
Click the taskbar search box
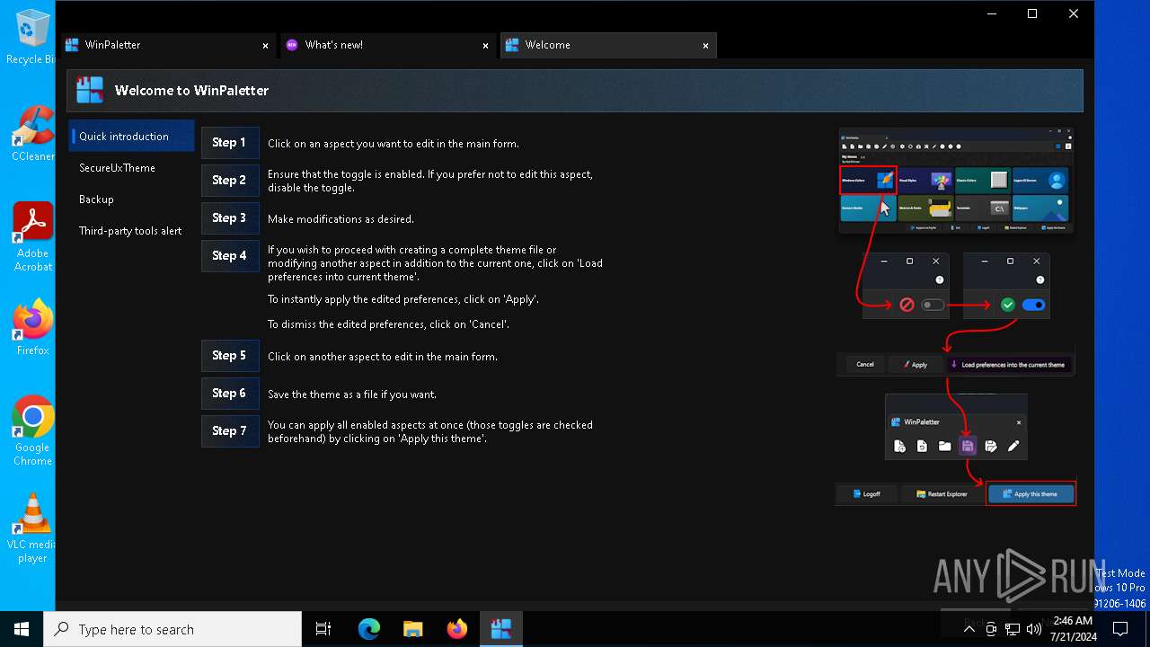[172, 629]
